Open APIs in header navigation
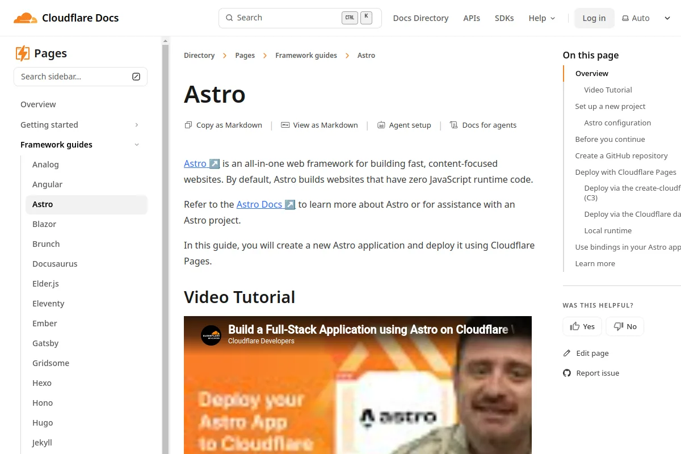The height and width of the screenshot is (454, 681). 472,18
